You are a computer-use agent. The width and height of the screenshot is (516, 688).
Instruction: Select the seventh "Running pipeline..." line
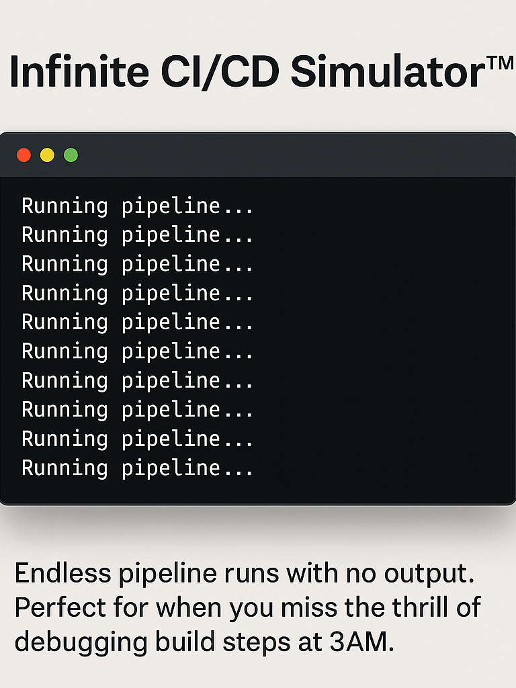click(x=138, y=381)
